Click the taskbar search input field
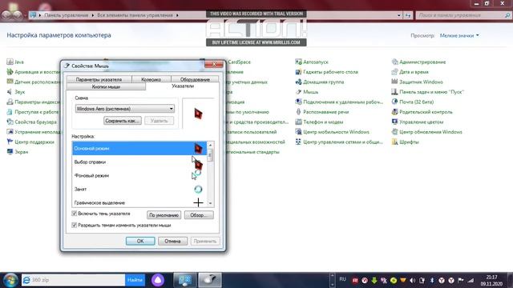The height and width of the screenshot is (288, 513). 73,280
